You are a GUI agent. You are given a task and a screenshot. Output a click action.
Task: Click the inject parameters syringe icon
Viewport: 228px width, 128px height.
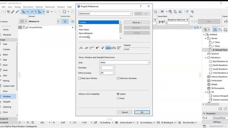(x=17, y=12)
